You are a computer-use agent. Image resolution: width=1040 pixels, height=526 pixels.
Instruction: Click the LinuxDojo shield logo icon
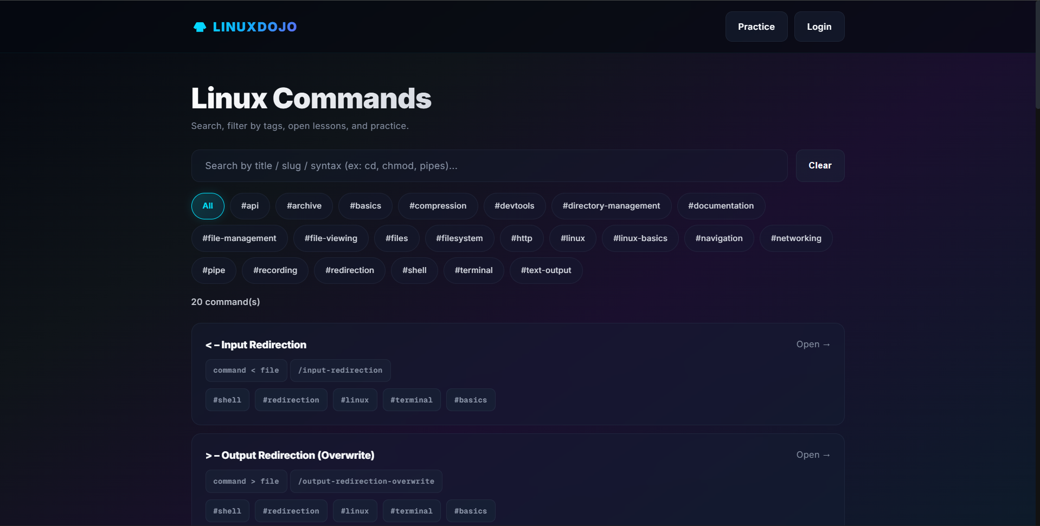point(199,26)
